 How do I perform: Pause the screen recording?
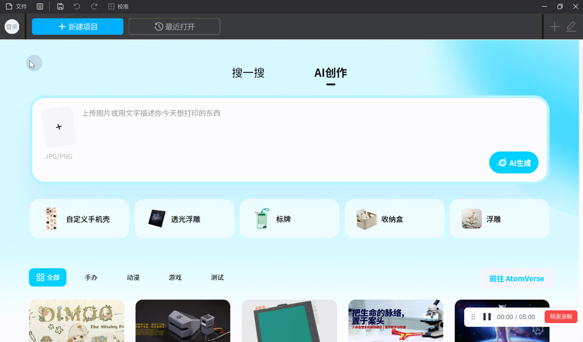click(487, 317)
